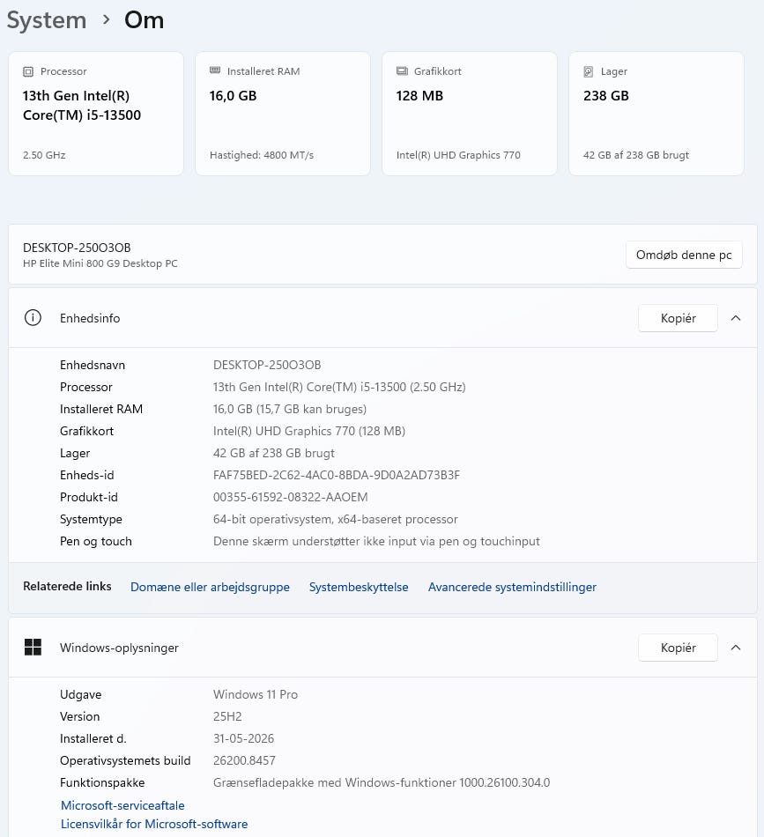The image size is (764, 837).
Task: Select the Grafikkort 128 MB card
Action: pos(470,114)
